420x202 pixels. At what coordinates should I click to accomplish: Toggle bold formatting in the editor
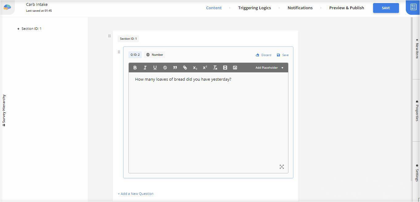tap(135, 68)
